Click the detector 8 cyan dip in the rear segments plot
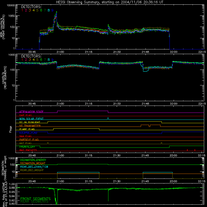Screen dimensions: 207x207 [145, 71]
